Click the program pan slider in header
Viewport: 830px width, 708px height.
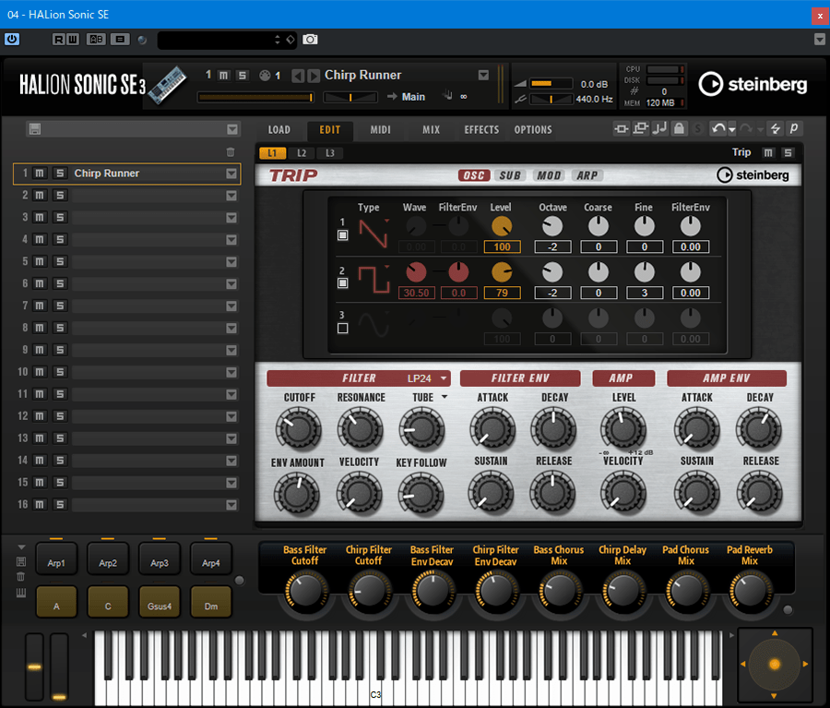[350, 97]
